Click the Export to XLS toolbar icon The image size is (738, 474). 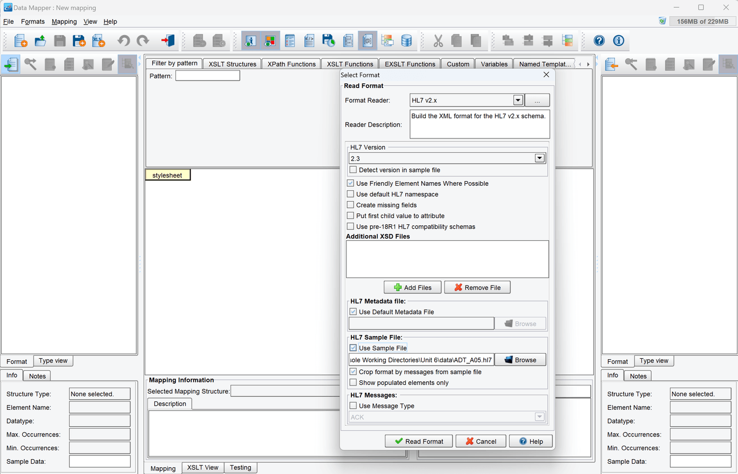(x=98, y=40)
